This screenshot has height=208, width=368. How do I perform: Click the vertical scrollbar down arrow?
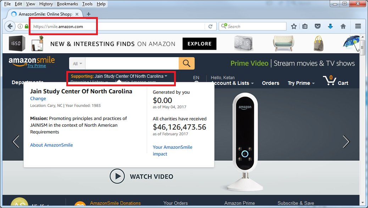363,203
